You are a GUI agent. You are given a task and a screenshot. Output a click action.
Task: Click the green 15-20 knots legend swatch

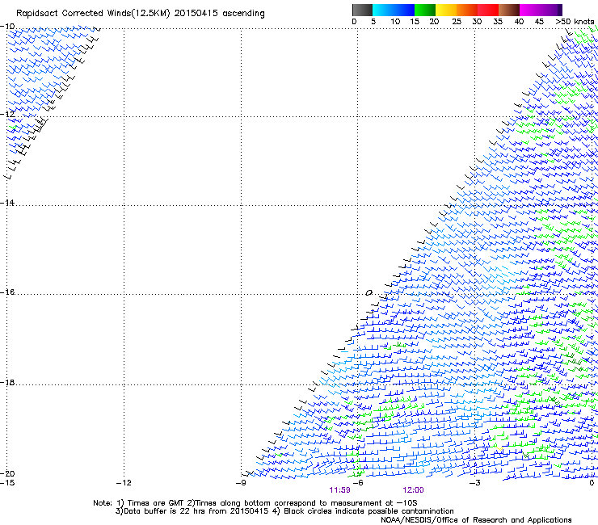tap(425, 10)
